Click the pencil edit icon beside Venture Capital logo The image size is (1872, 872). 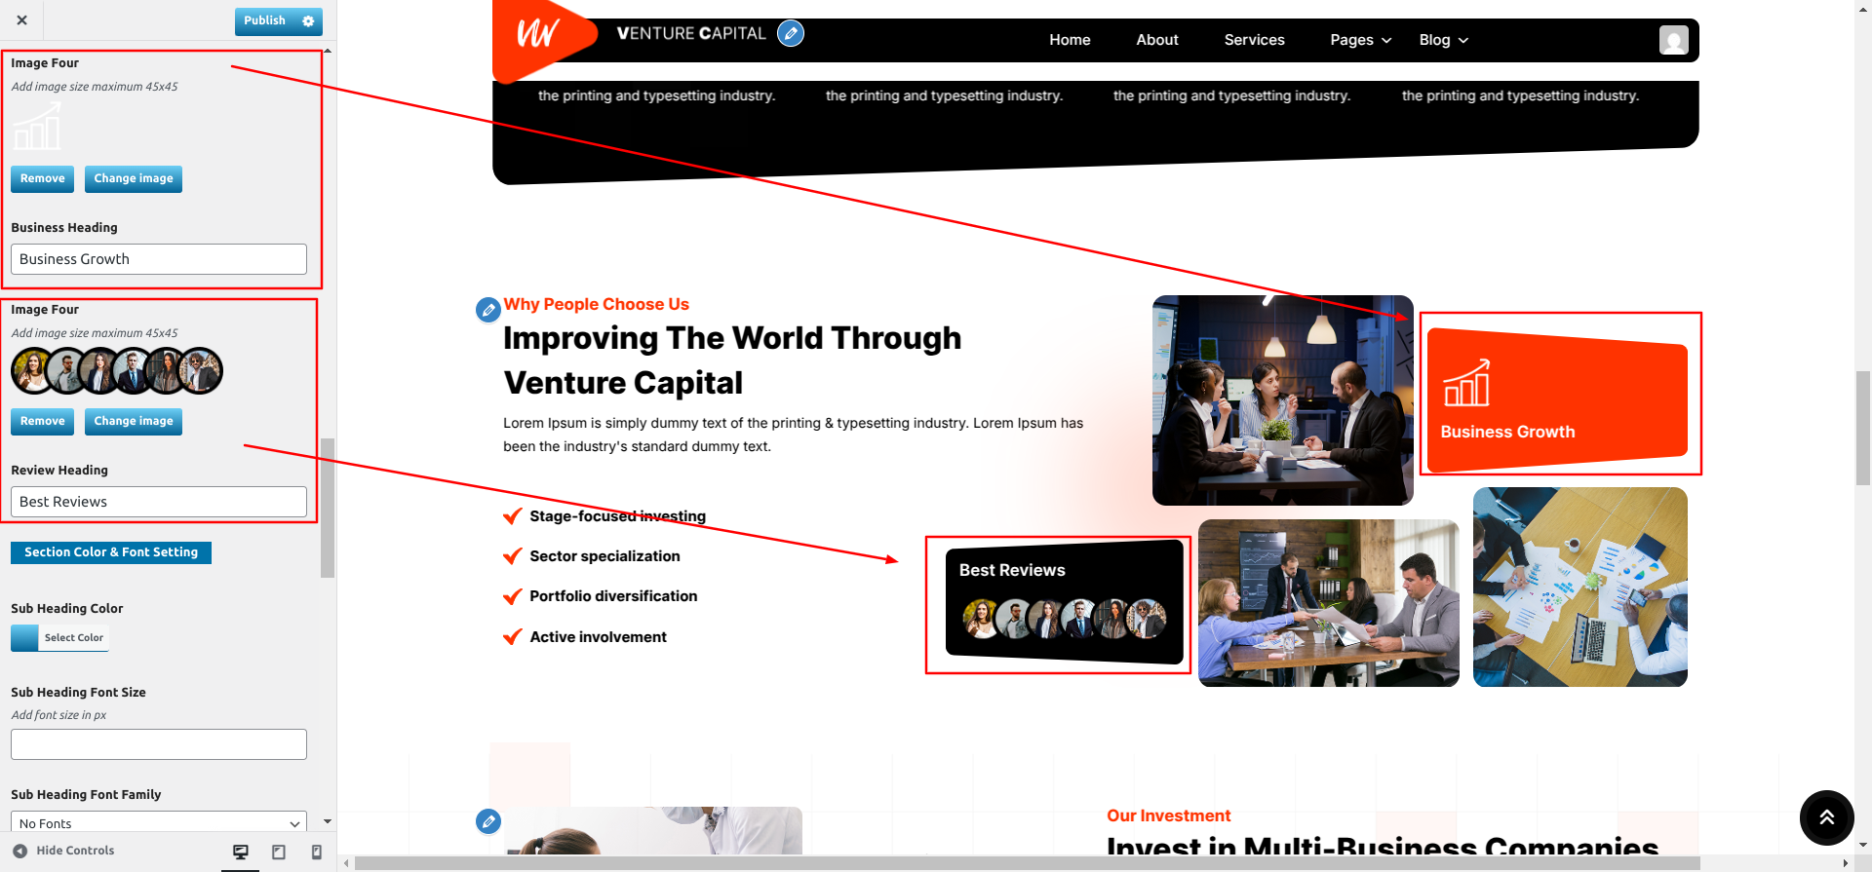791,34
